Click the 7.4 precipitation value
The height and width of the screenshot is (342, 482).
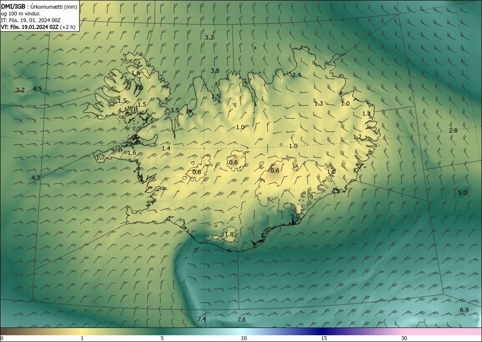point(201,319)
